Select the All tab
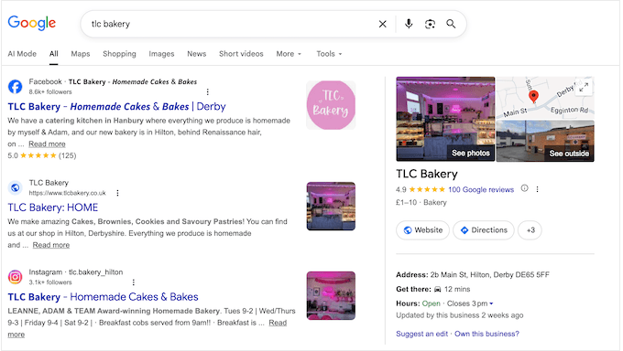623x351 pixels. tap(54, 54)
